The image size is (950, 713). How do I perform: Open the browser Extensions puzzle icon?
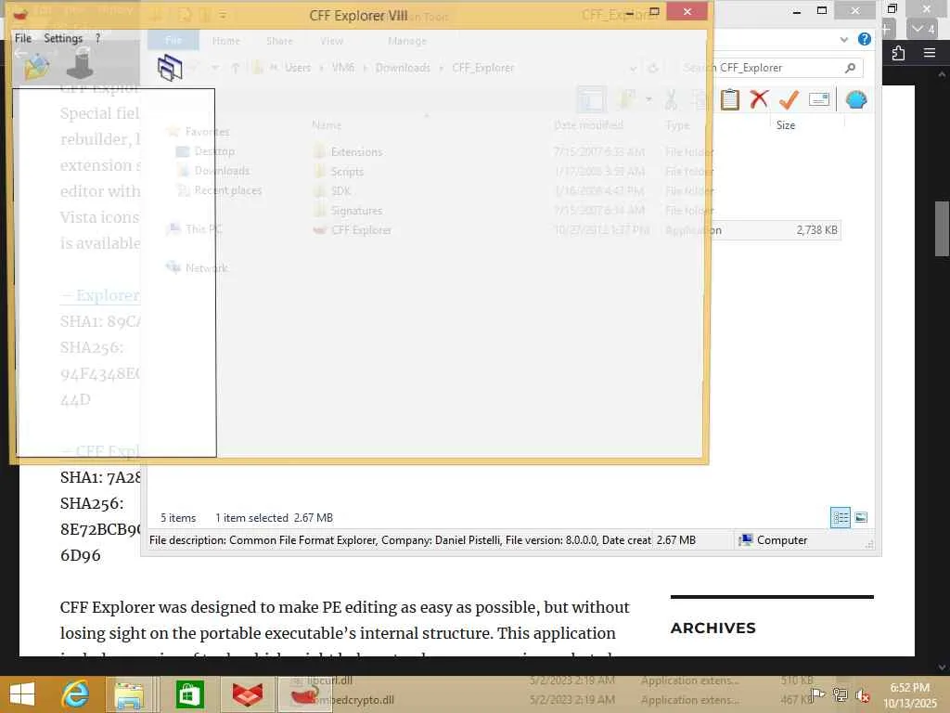point(898,53)
